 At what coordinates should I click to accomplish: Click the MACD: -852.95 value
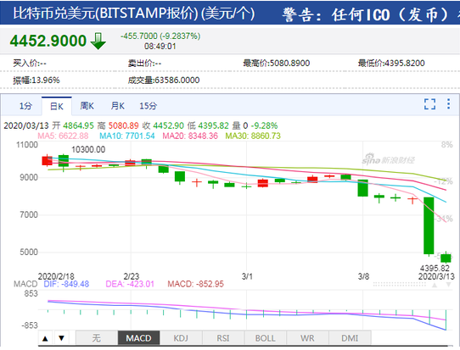[196, 284]
